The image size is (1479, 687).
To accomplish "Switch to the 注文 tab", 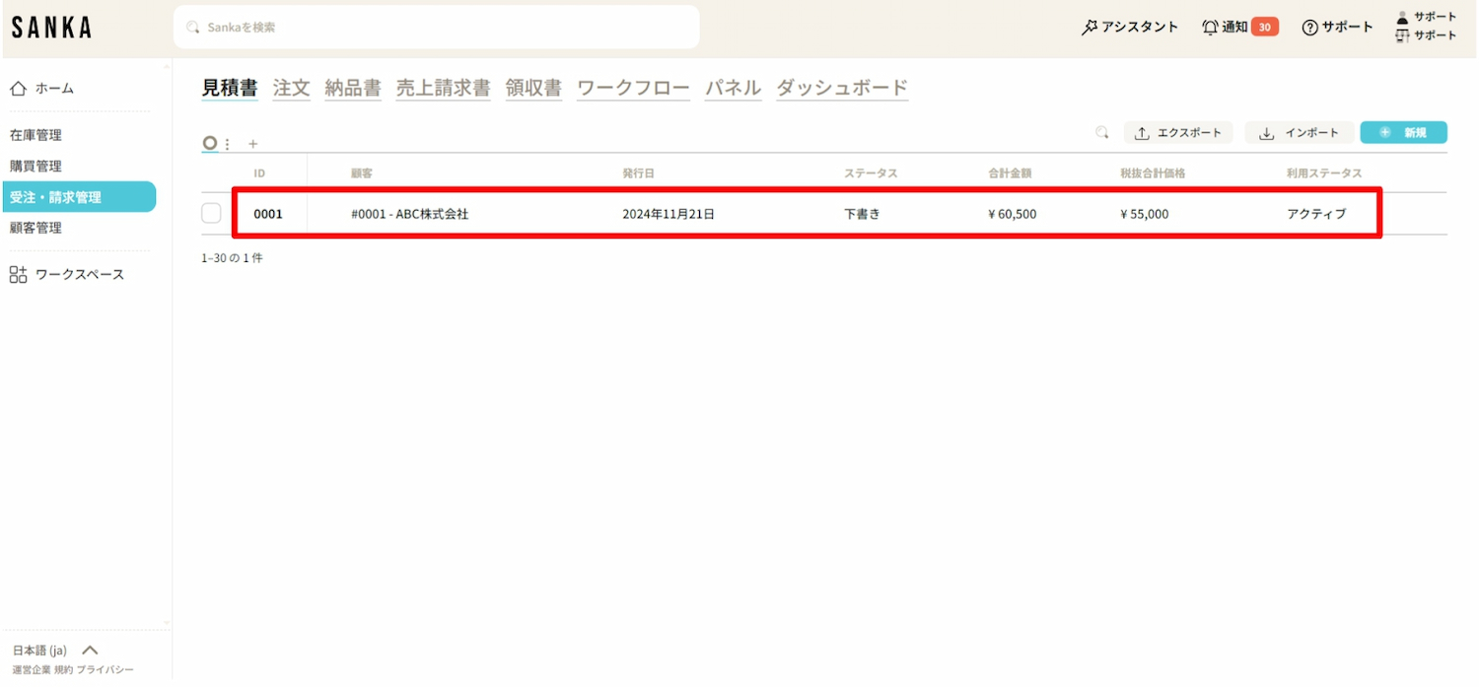I will coord(292,88).
